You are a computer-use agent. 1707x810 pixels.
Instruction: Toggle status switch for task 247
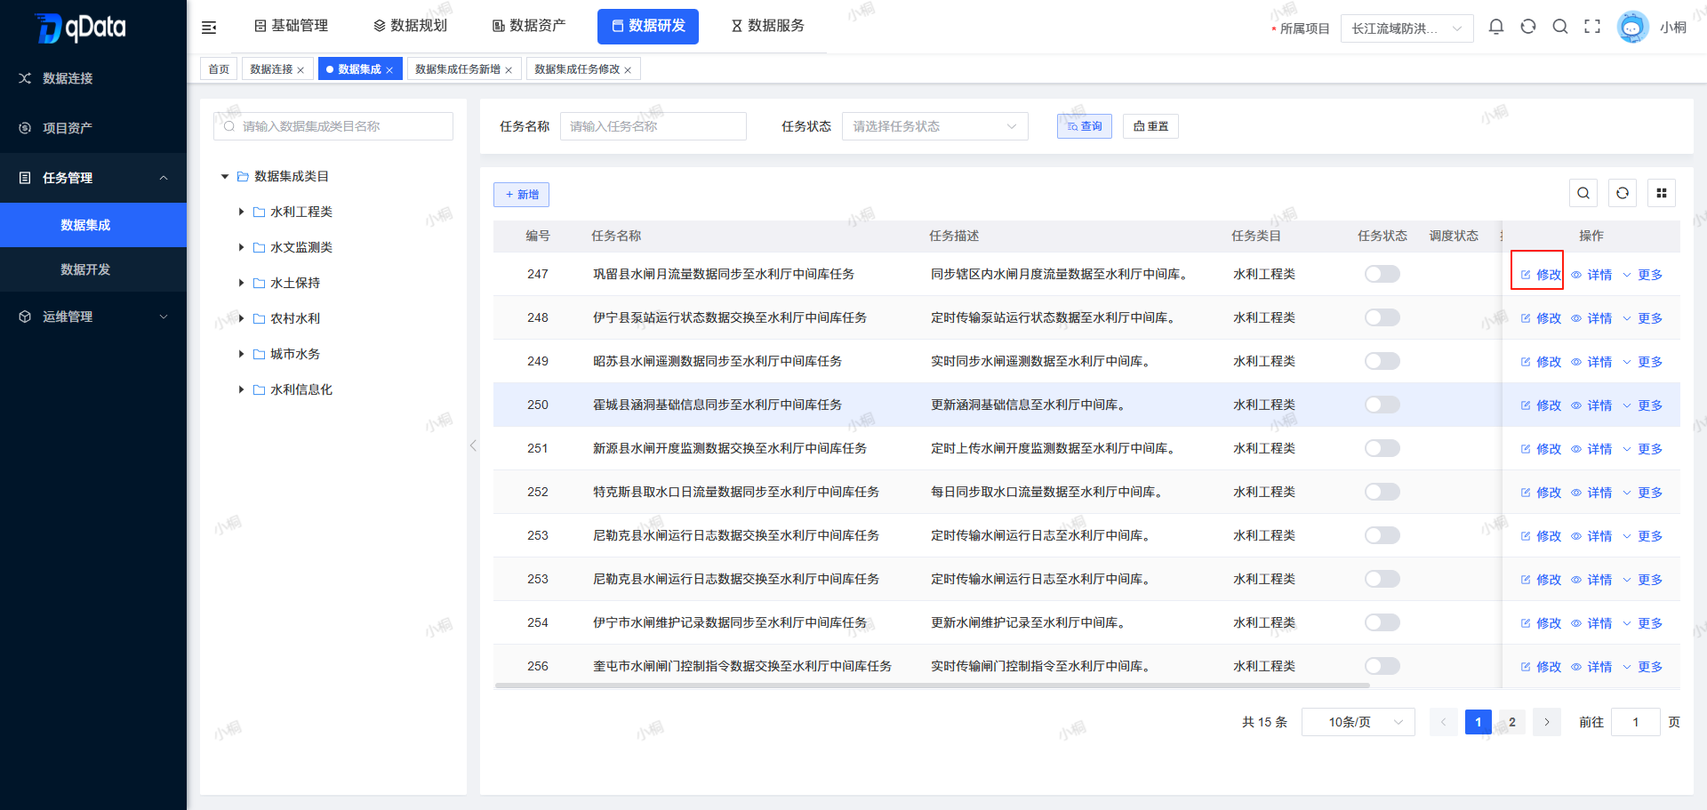pyautogui.click(x=1382, y=274)
